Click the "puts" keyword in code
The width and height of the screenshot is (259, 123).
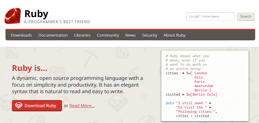pyautogui.click(x=170, y=103)
